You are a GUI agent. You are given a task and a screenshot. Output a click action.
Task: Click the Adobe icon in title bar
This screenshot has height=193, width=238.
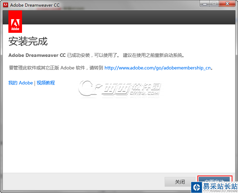click(6, 5)
